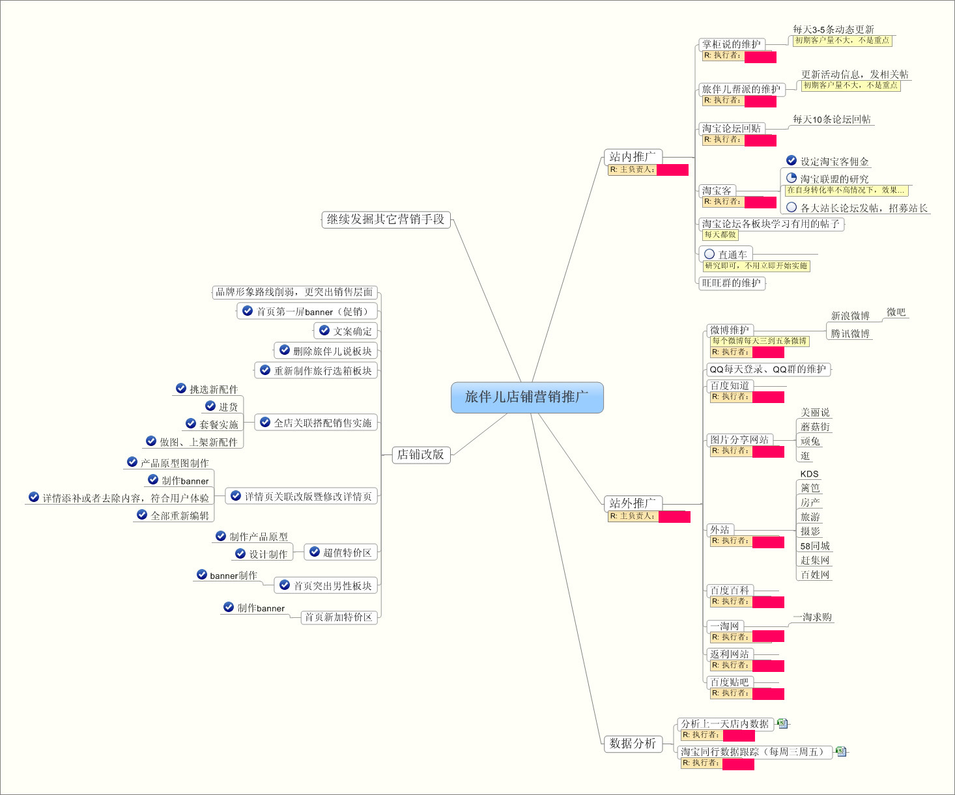955x795 pixels.
Task: Select the 一淘求购 subtopic
Action: 812,617
